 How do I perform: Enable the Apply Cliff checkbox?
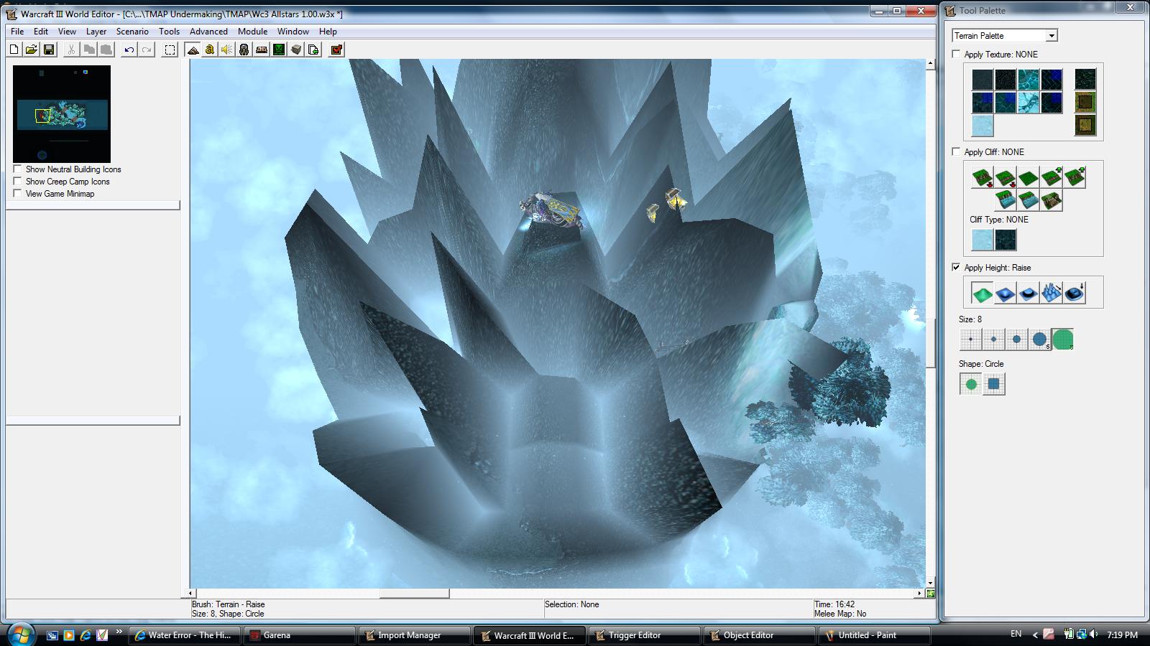(x=956, y=151)
